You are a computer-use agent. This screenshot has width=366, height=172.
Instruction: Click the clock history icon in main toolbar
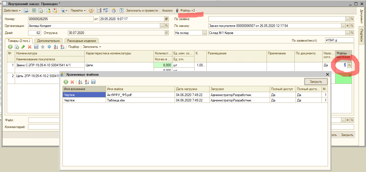(x=114, y=10)
